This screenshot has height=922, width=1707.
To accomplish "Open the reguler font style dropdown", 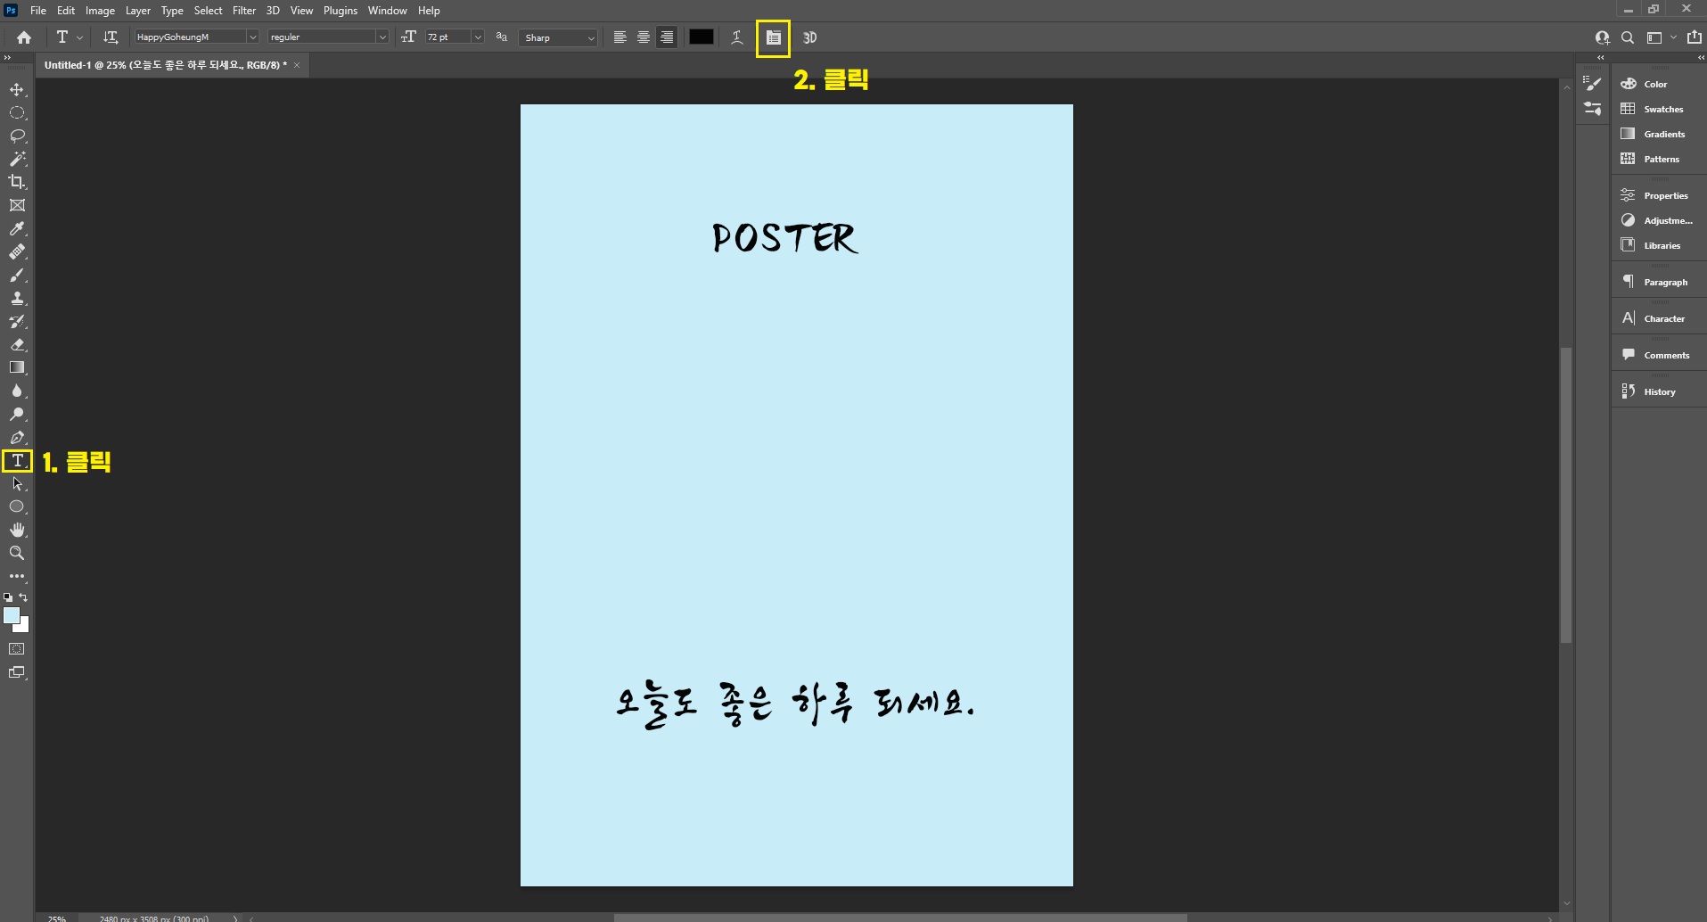I will (x=382, y=37).
